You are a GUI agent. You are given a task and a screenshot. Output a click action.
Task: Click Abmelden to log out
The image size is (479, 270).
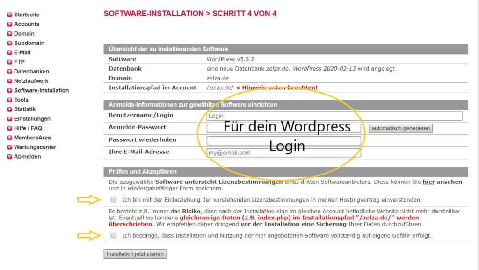tap(28, 157)
